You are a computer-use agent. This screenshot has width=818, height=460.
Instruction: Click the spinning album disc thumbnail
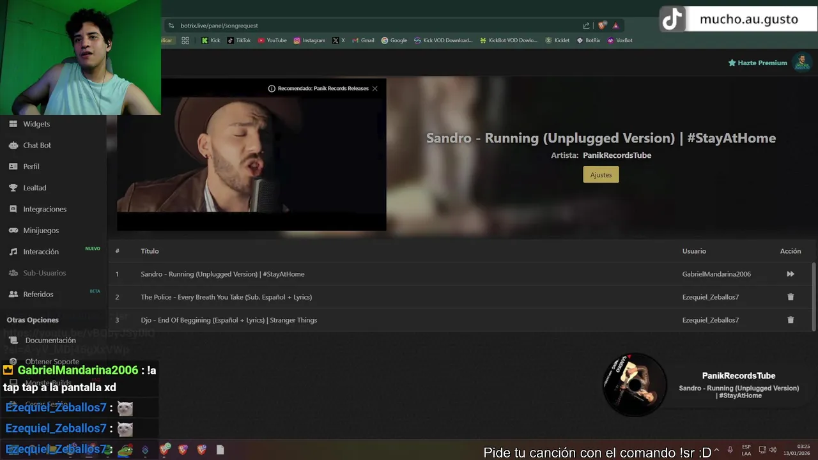(634, 385)
